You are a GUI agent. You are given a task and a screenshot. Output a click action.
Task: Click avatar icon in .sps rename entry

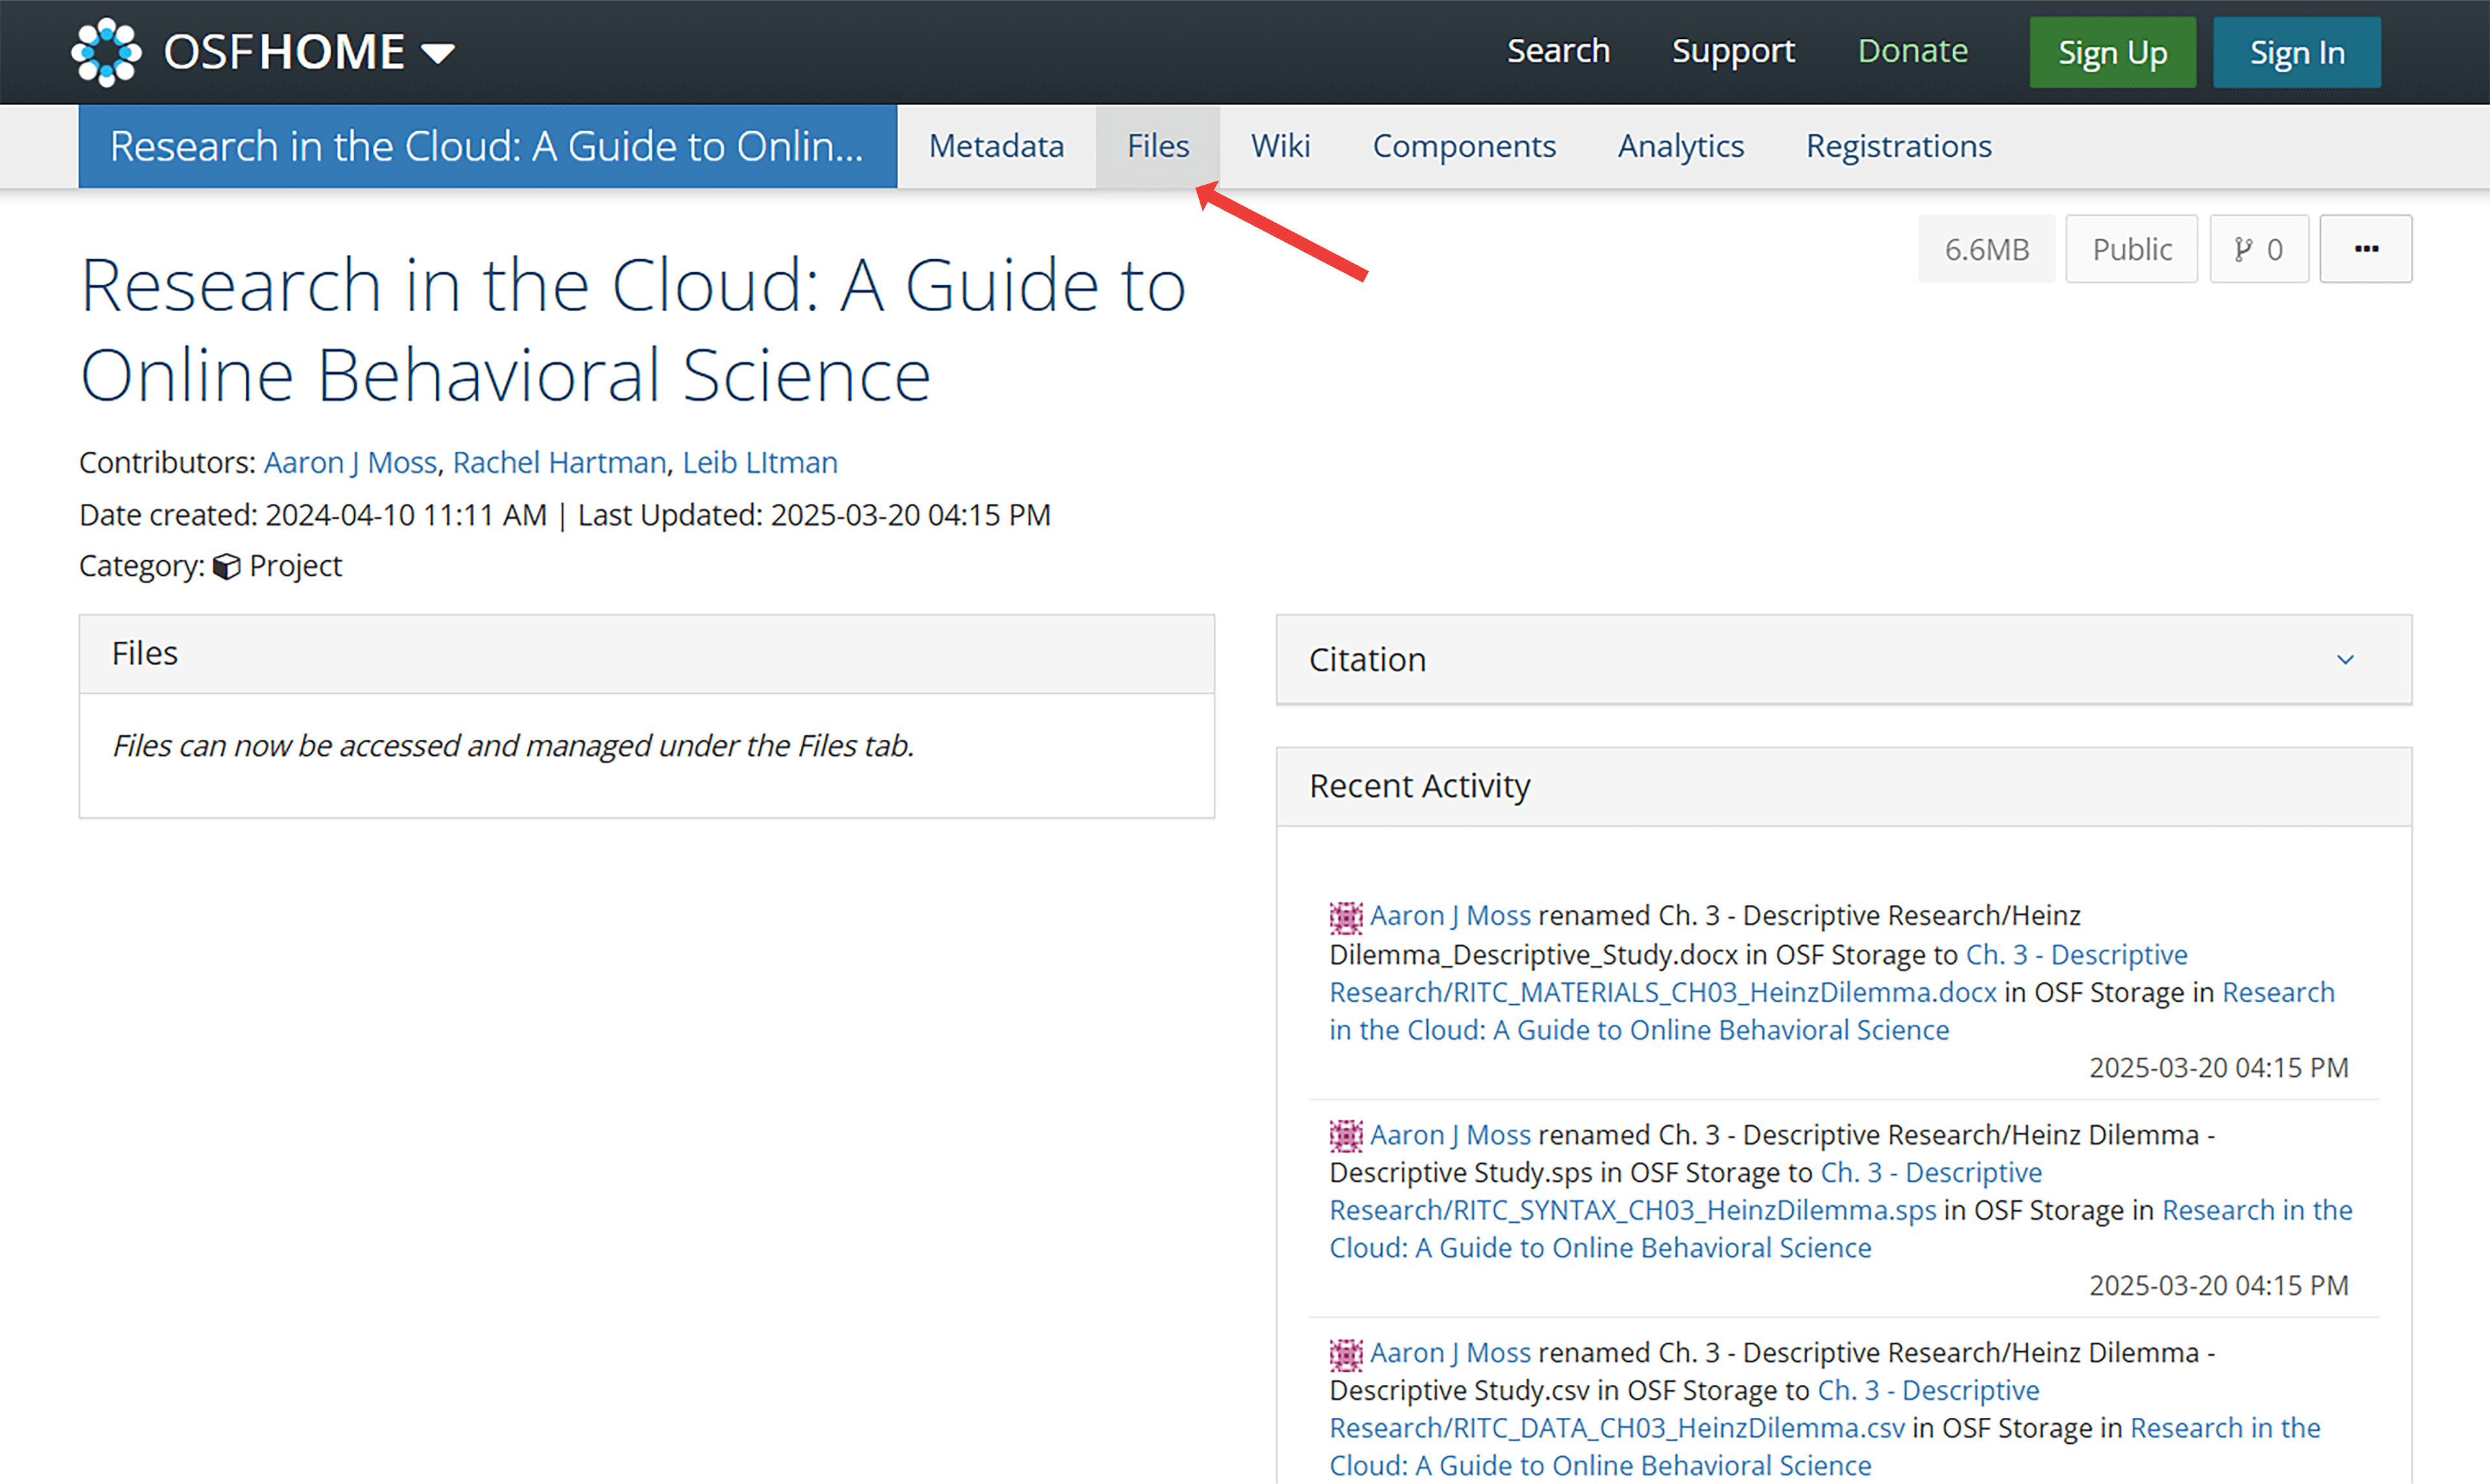(x=1346, y=1135)
